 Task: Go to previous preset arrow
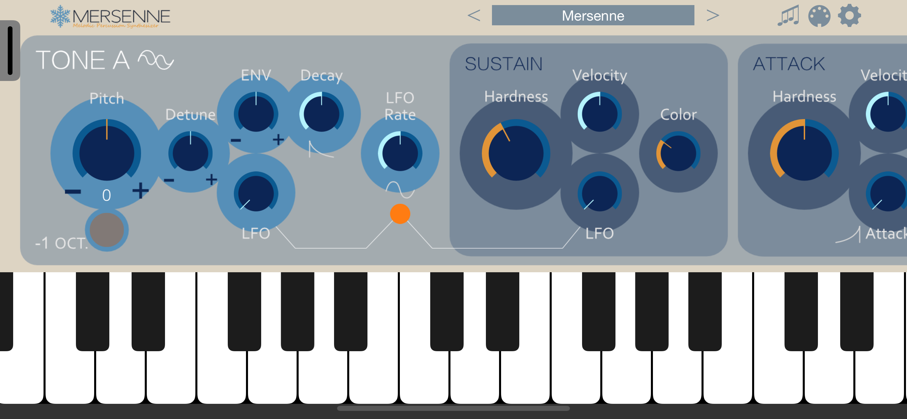(x=473, y=16)
